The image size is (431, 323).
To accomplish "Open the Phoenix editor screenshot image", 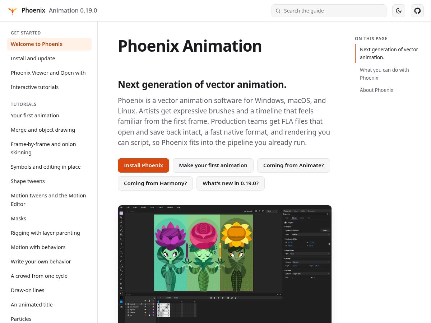I will point(225,264).
